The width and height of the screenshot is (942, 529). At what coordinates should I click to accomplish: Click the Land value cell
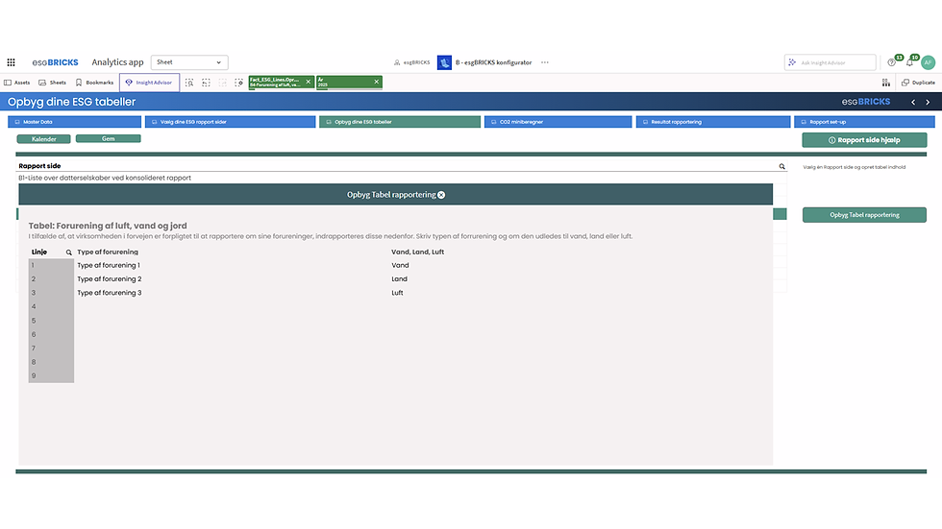coord(400,278)
